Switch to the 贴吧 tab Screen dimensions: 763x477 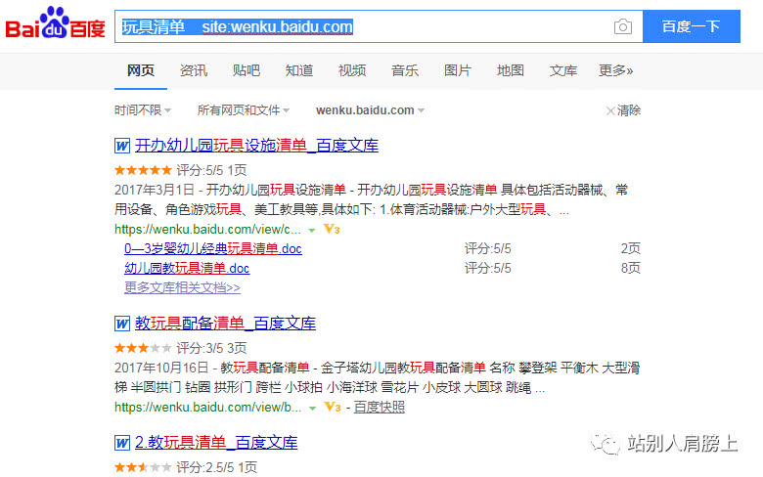point(247,70)
